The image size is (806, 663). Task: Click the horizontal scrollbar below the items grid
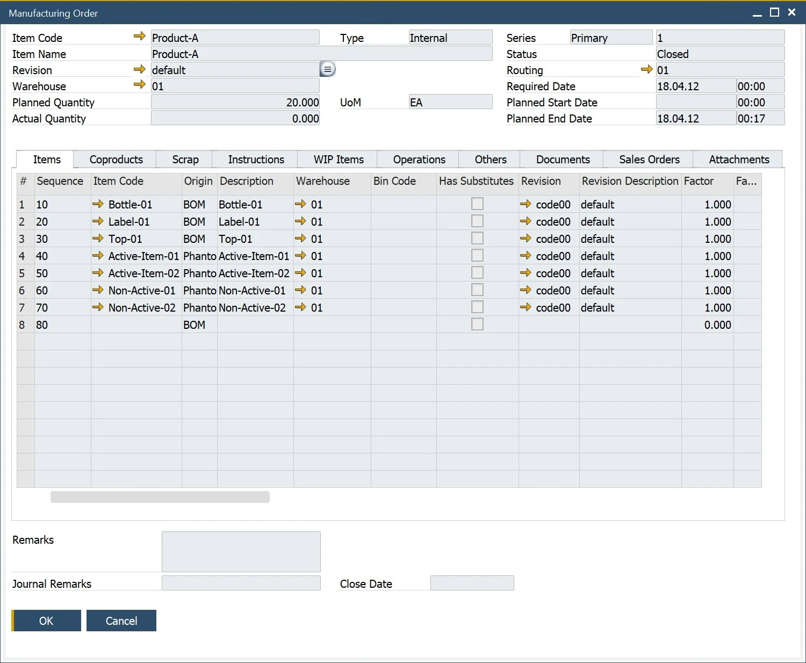tap(160, 497)
